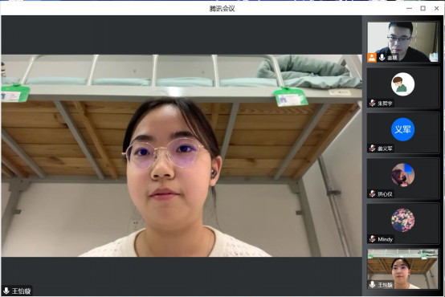Viewport: 445px width, 297px height.
Task: Select 朱贺宇 participant tile
Action: [x=402, y=87]
